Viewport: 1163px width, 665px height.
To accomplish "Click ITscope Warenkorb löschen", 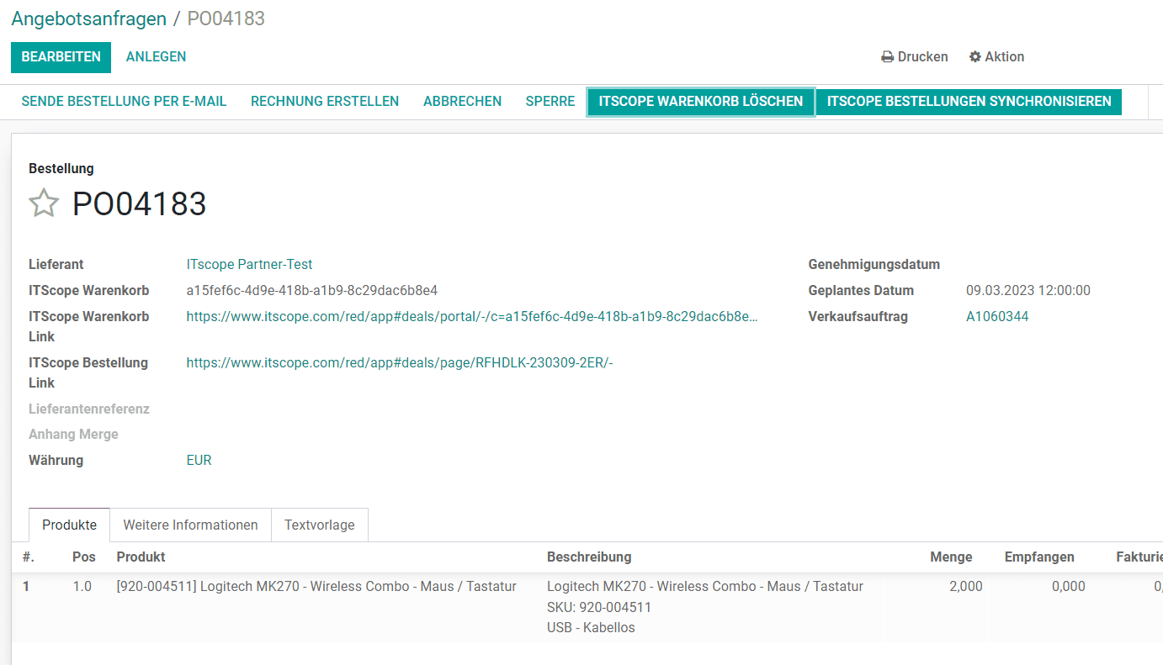I will [x=700, y=102].
